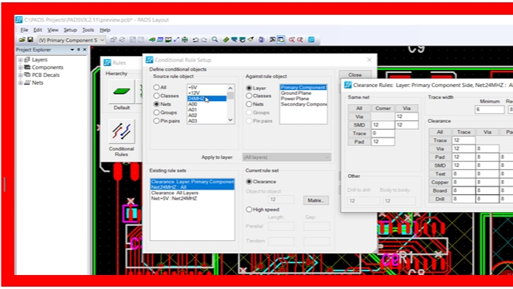Open the Setup menu

pyautogui.click(x=70, y=30)
